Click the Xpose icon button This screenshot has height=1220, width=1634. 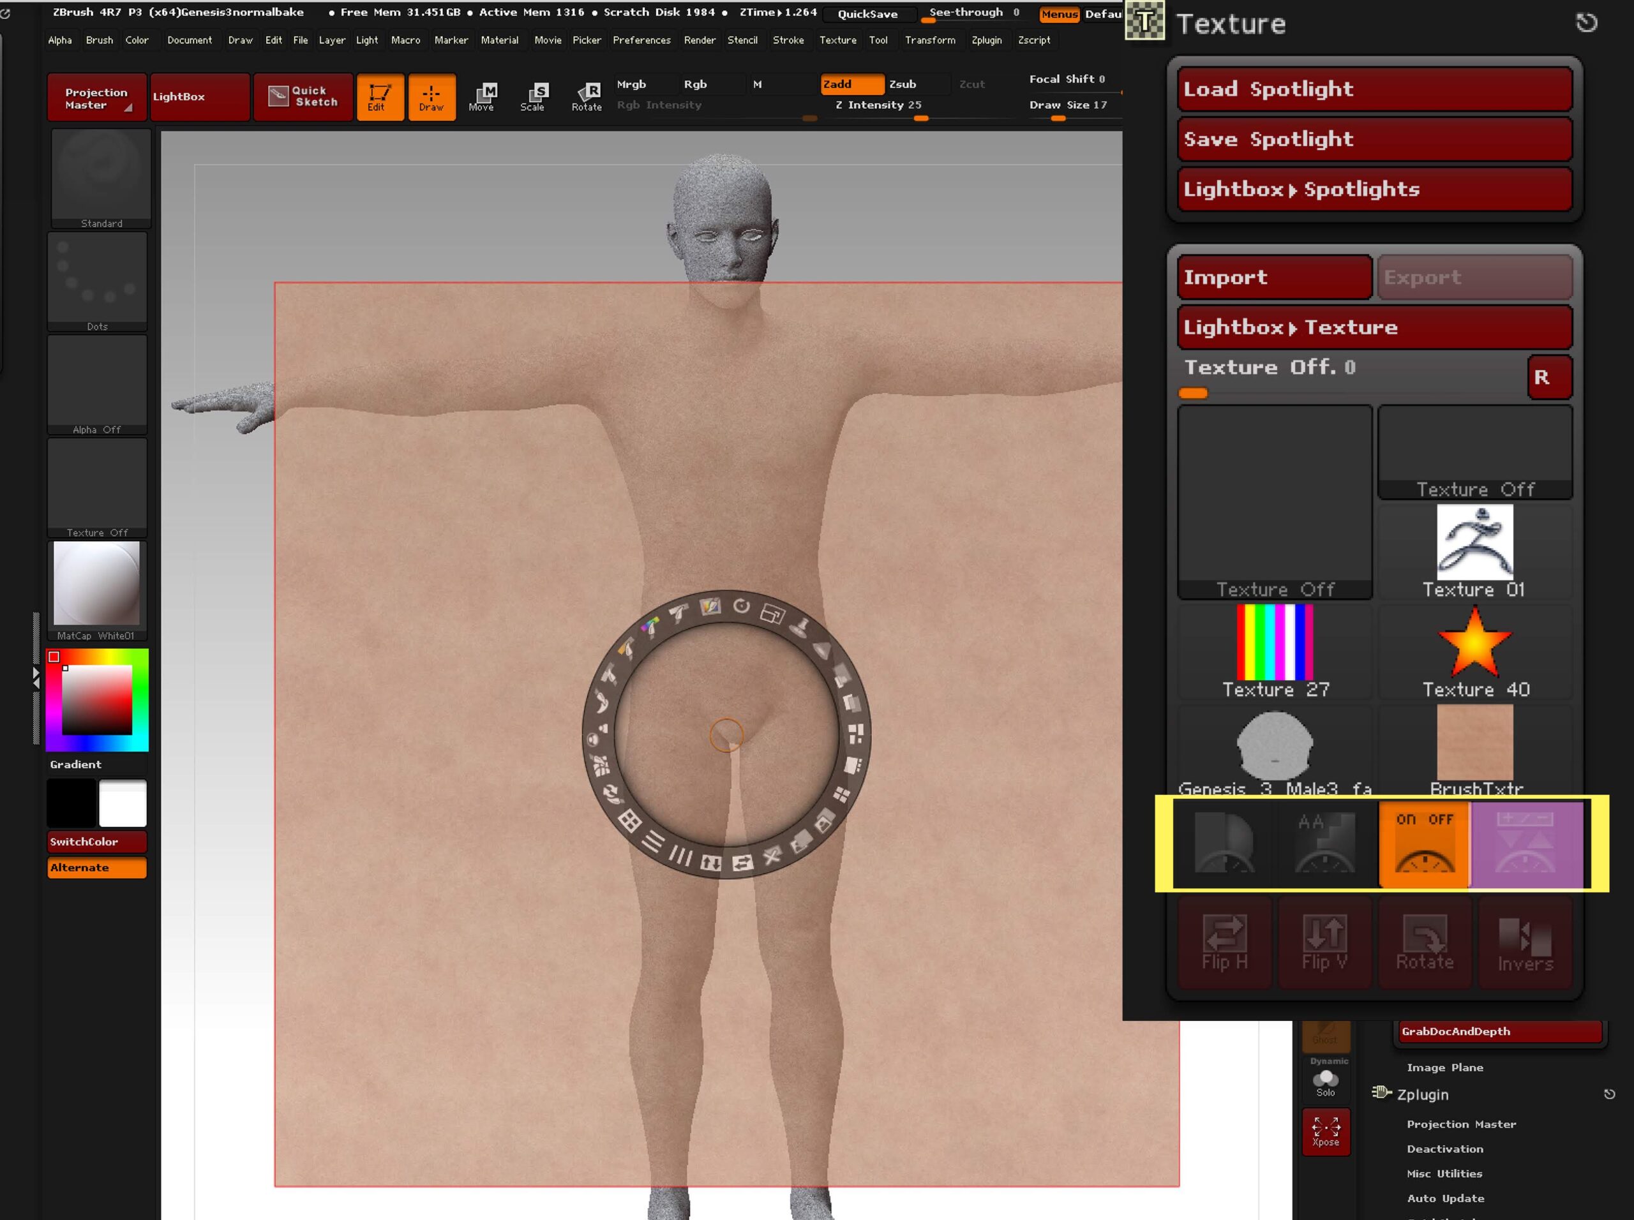coord(1325,1131)
